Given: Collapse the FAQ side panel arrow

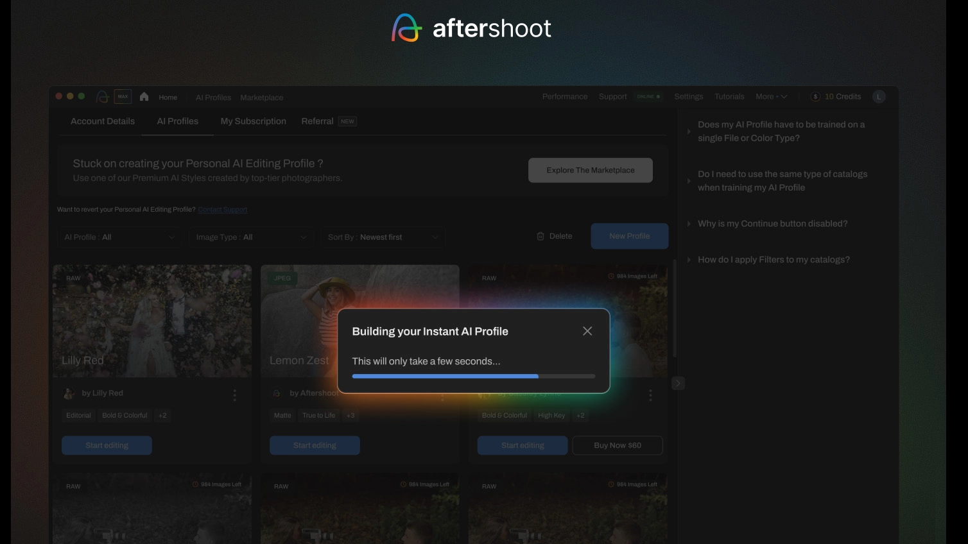Looking at the screenshot, I should (678, 383).
